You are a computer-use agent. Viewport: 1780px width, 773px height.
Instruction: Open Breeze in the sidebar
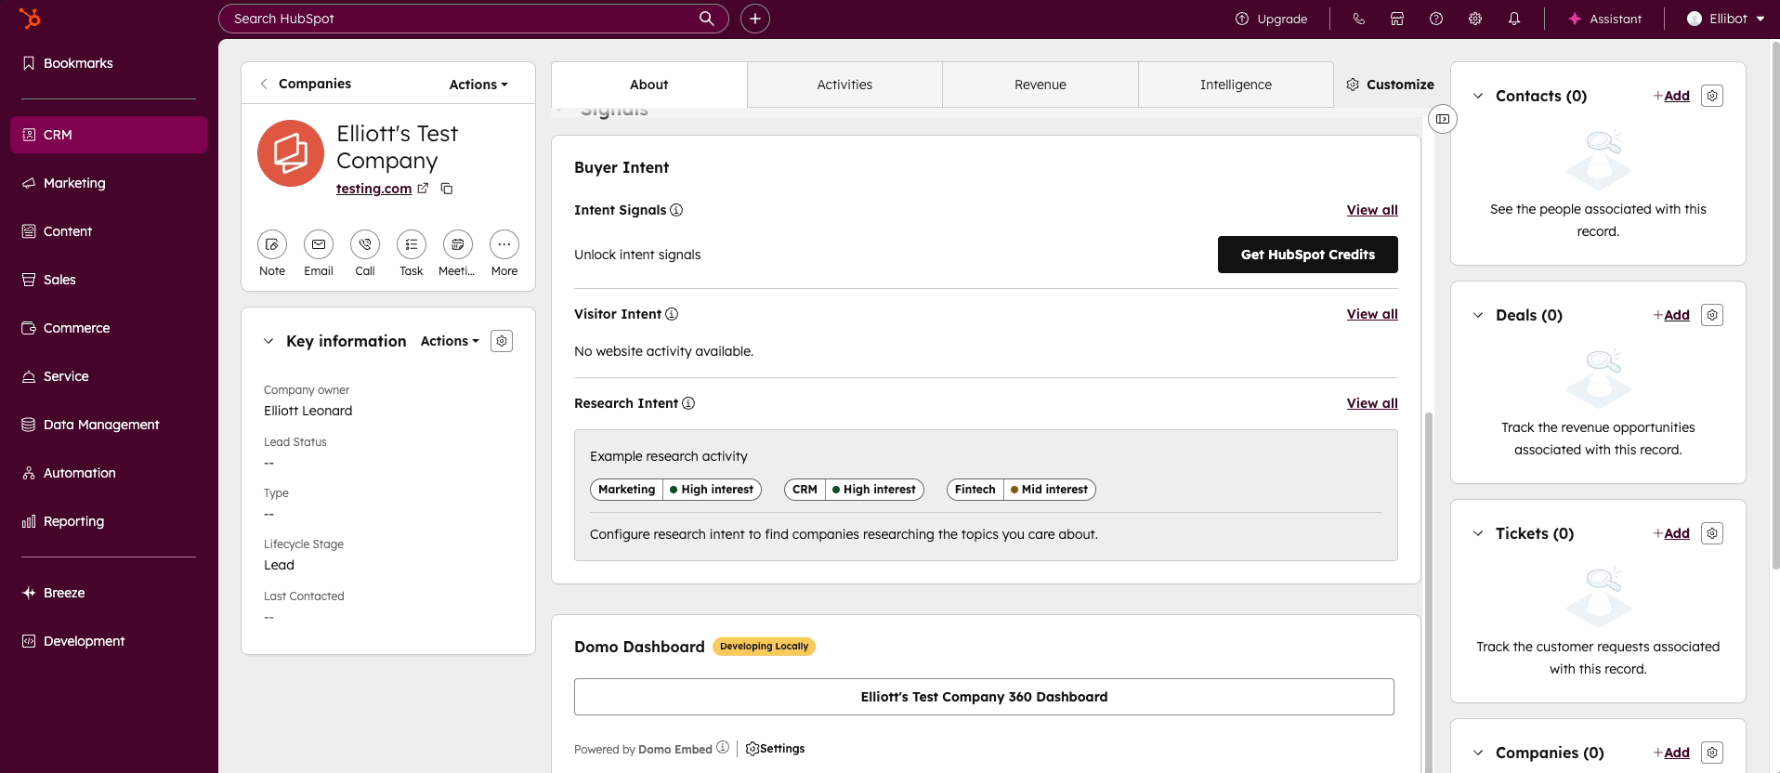[109, 593]
